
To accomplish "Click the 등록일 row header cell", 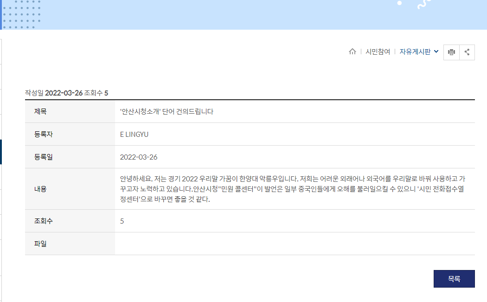I will 44,157.
